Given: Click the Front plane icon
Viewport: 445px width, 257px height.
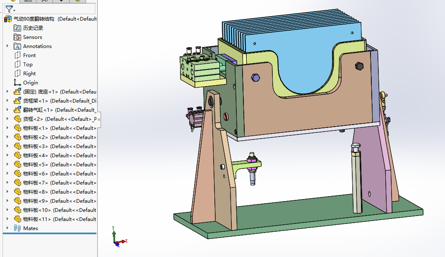Looking at the screenshot, I should click(x=17, y=55).
